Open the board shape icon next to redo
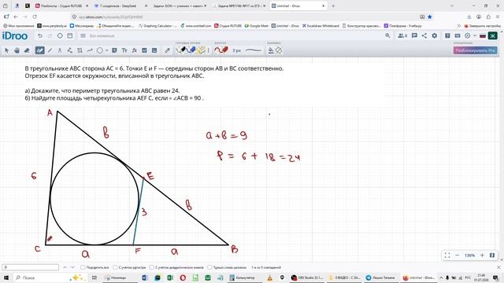The height and width of the screenshot is (283, 504). [60, 36]
